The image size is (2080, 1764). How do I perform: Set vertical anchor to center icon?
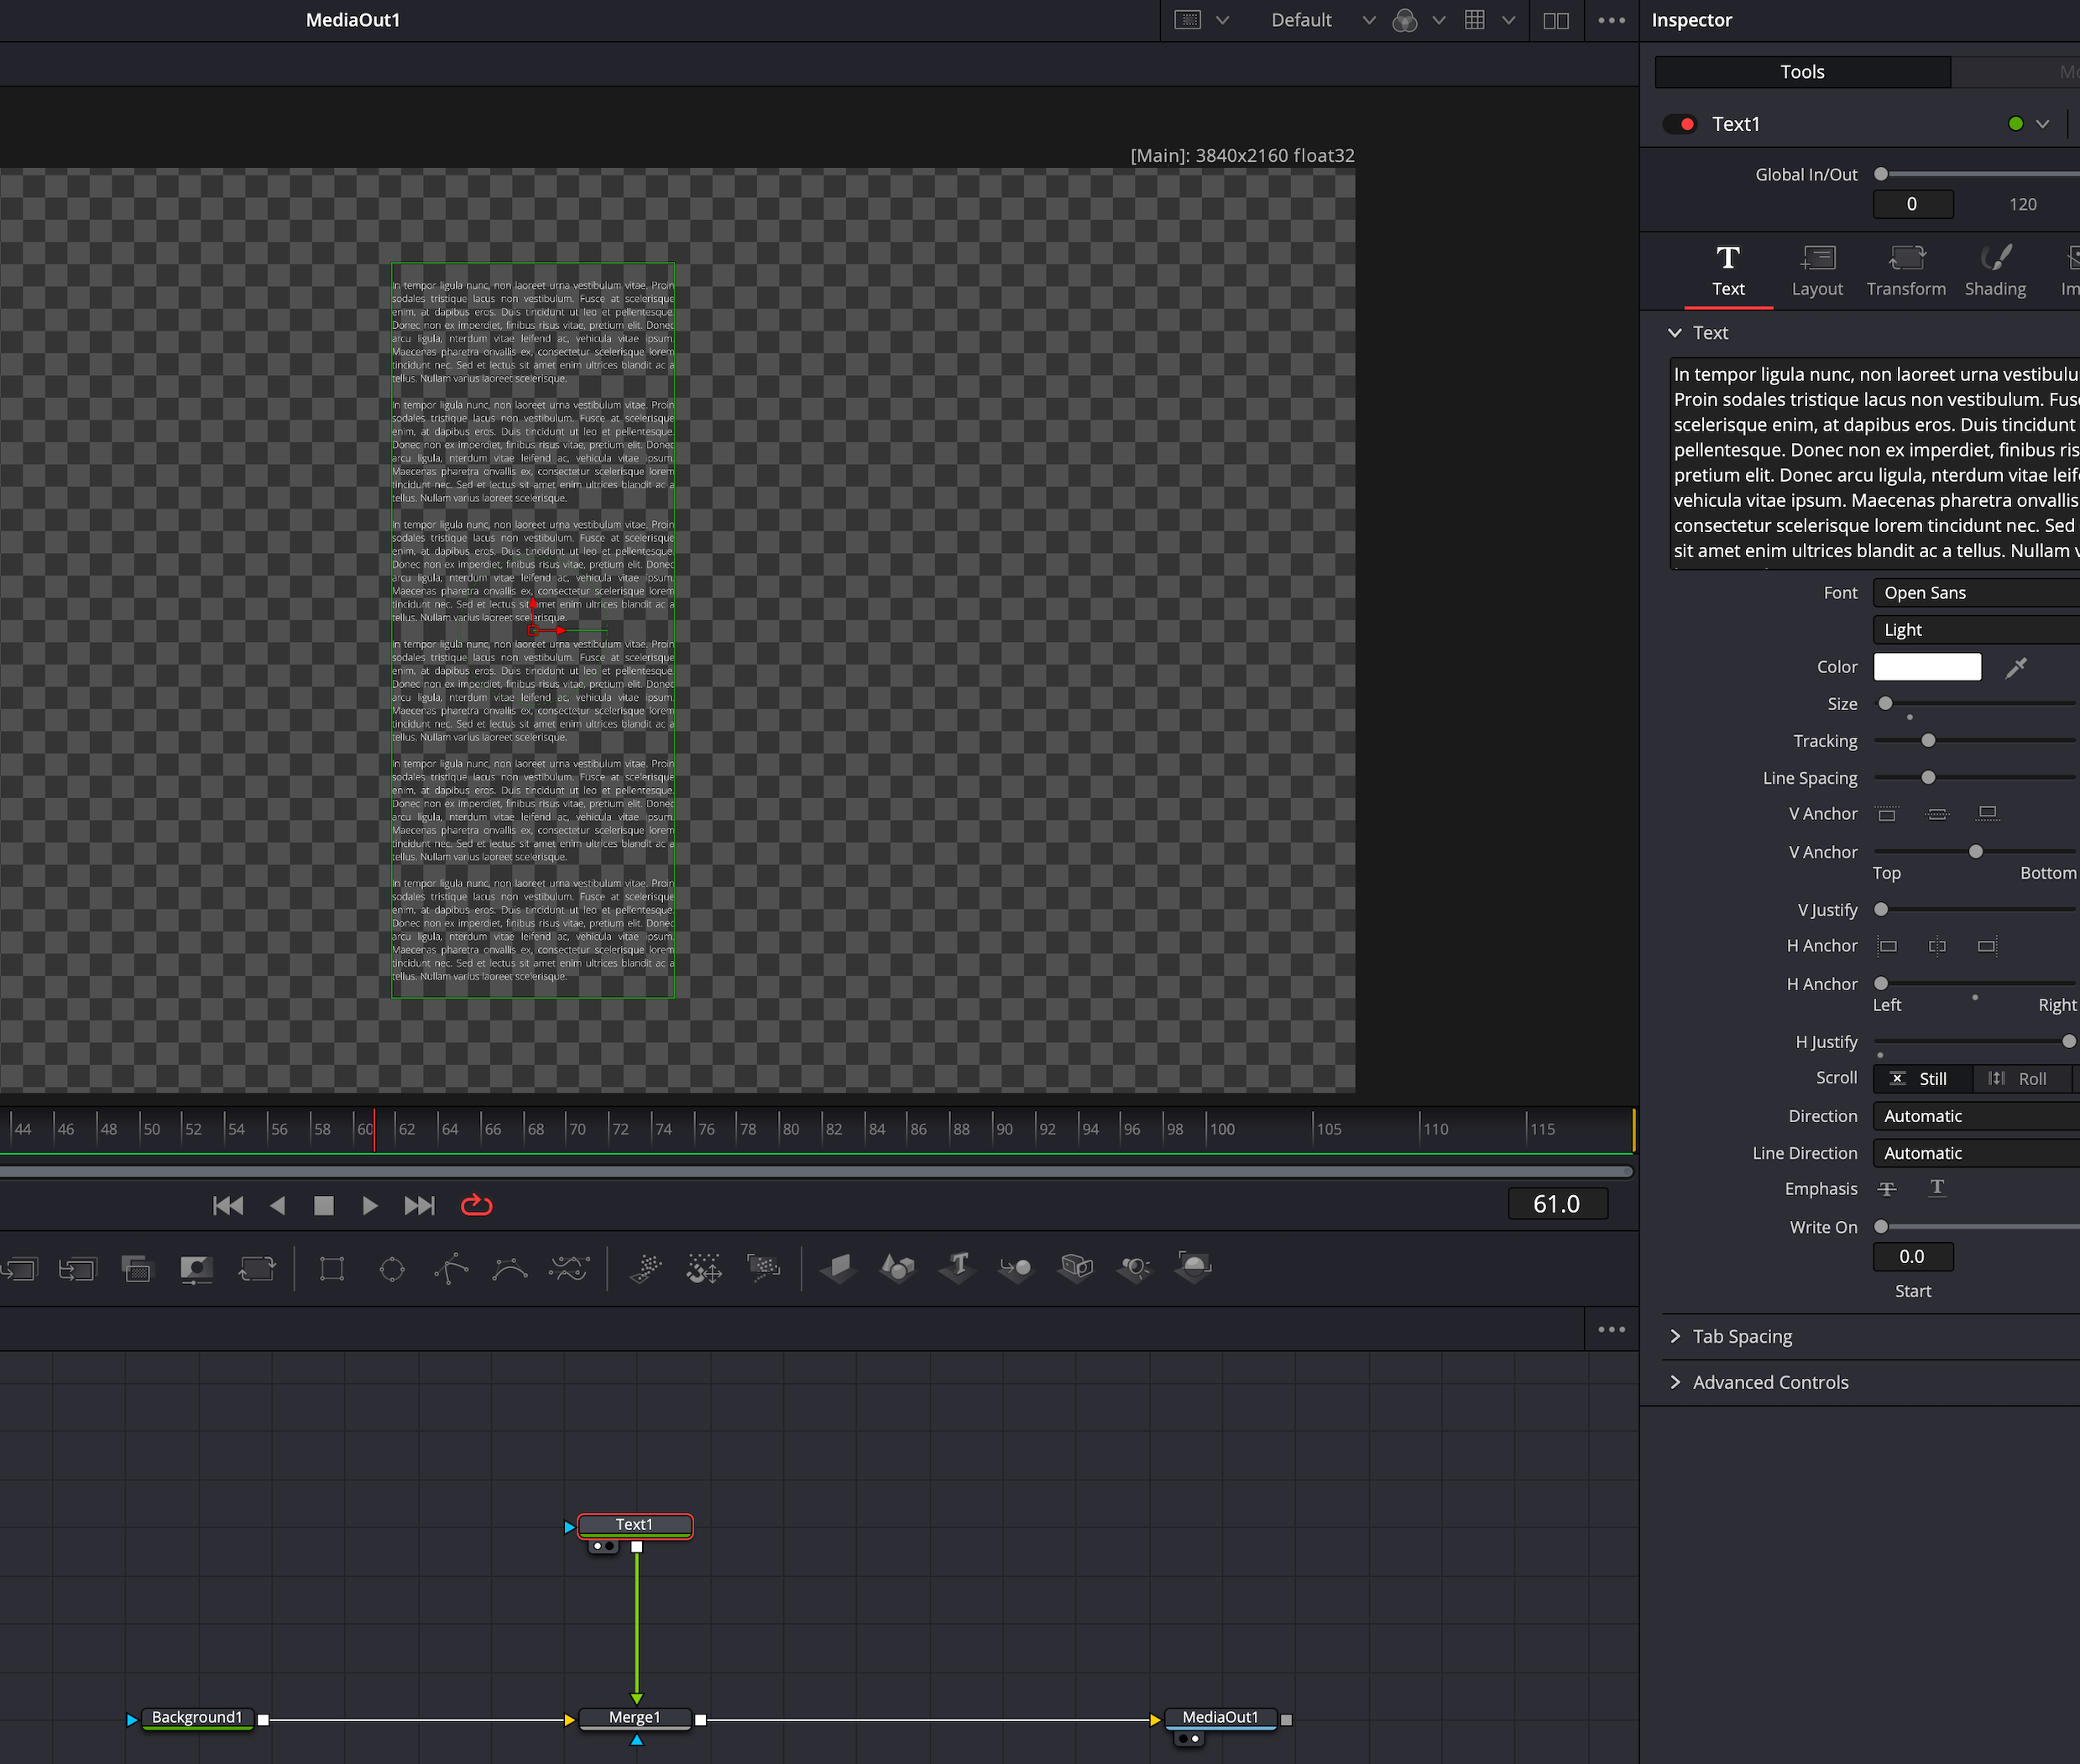1937,814
